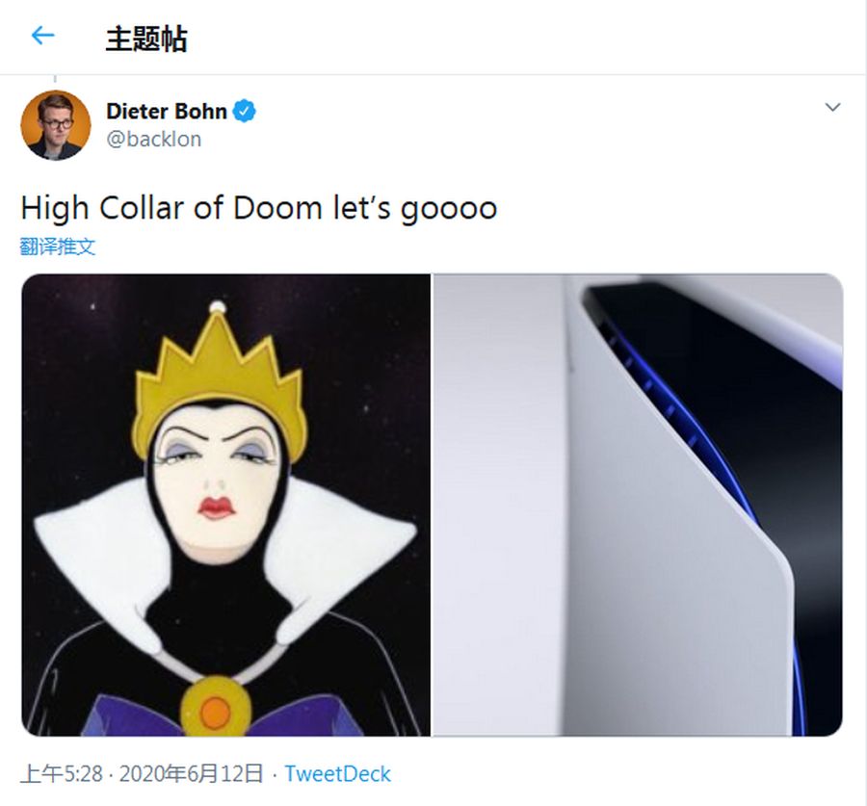Click 翻译推文 to translate tweet
Viewport: 867px width, 806px height.
pos(58,247)
